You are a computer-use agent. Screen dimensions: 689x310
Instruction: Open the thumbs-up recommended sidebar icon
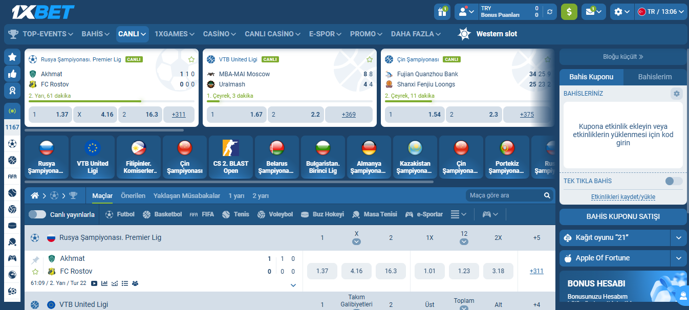pyautogui.click(x=12, y=74)
